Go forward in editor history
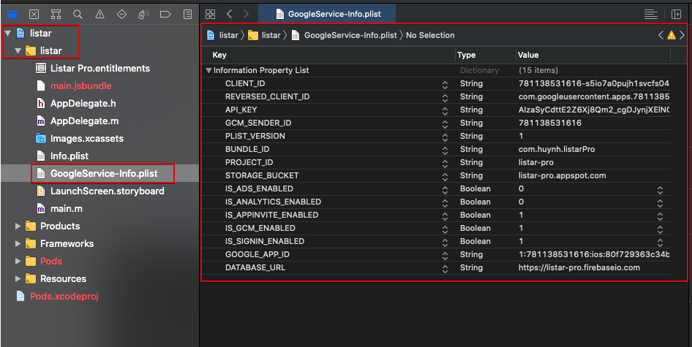 [247, 14]
